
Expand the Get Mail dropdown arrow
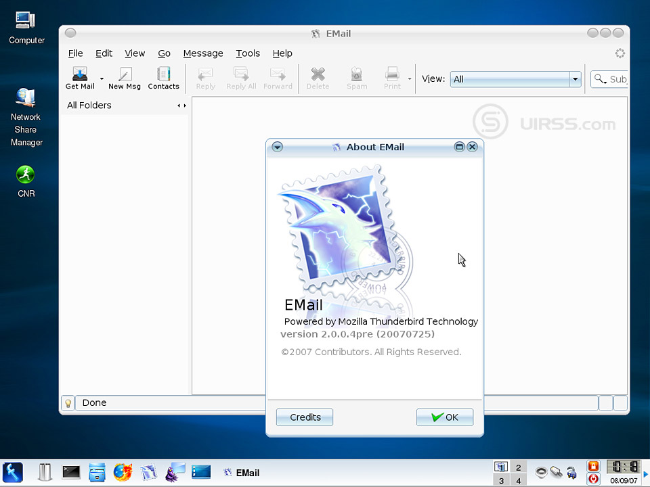(x=102, y=79)
